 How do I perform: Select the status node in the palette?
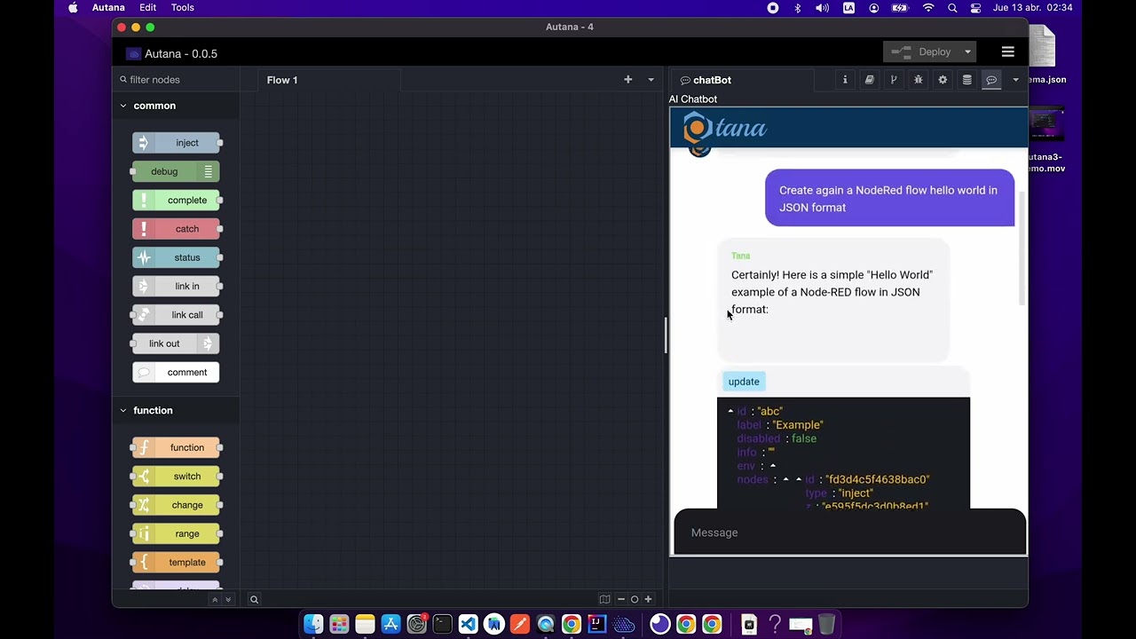[x=176, y=257]
